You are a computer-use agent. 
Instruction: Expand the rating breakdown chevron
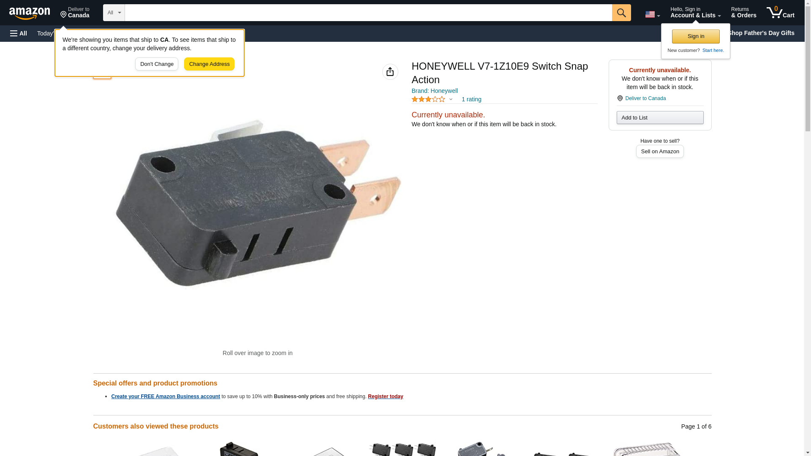click(x=451, y=100)
